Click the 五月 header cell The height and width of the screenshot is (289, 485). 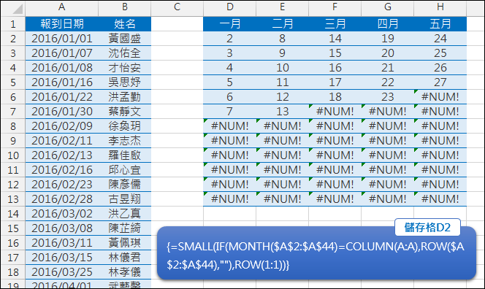pos(440,24)
